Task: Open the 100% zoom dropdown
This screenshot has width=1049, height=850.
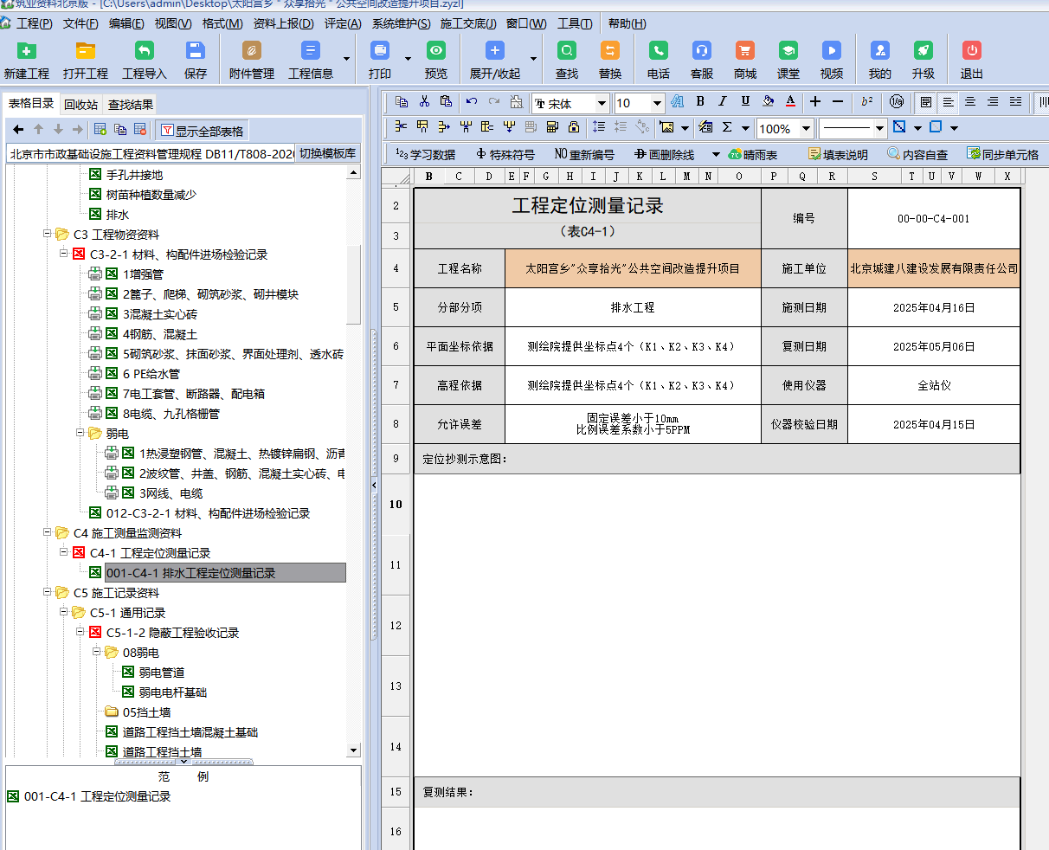Action: pos(806,129)
